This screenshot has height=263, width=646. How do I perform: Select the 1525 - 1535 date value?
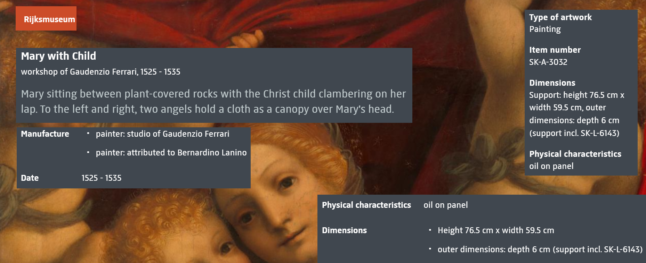click(x=101, y=178)
